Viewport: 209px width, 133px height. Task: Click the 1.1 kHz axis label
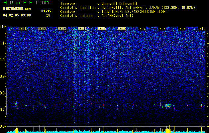pos(3,43)
